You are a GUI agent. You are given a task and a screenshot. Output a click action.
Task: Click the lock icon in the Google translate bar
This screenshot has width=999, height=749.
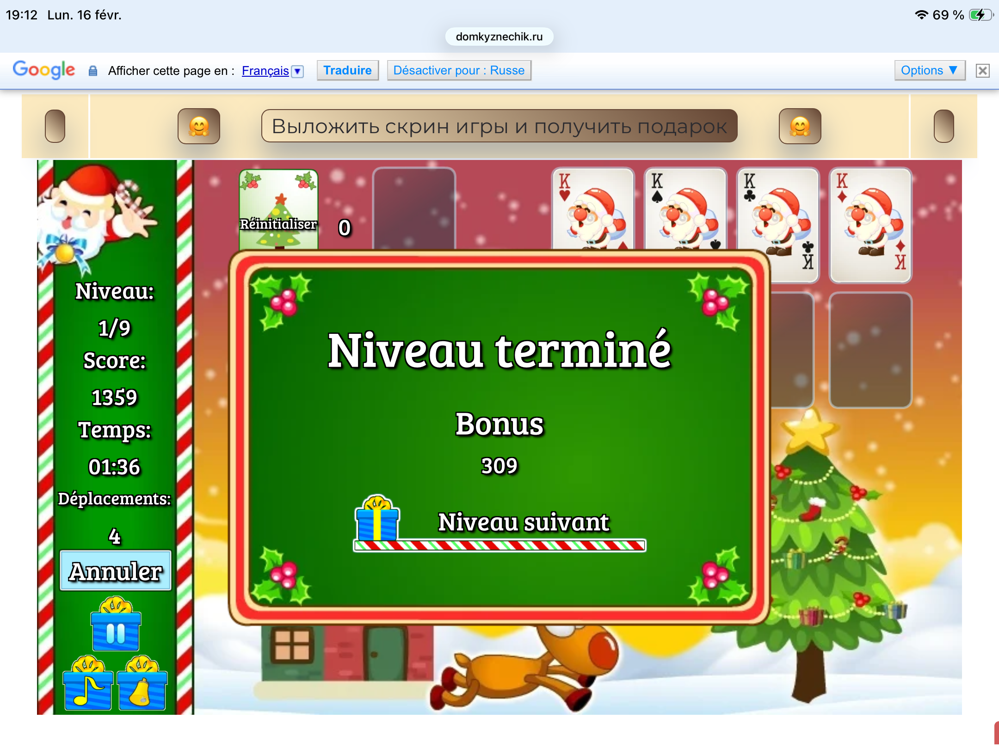click(93, 71)
